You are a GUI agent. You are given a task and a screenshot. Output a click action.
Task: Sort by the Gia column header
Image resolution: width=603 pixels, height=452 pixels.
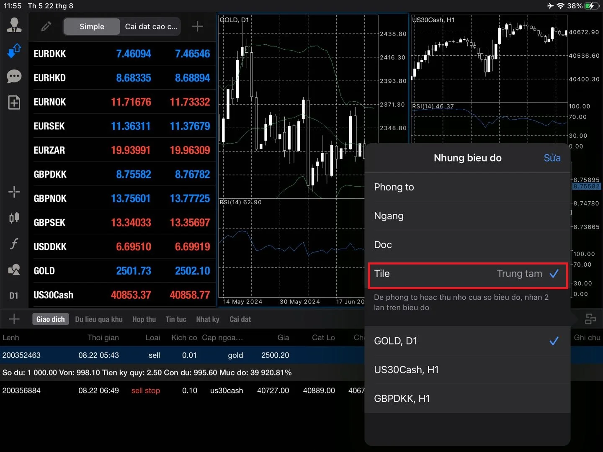pyautogui.click(x=283, y=338)
